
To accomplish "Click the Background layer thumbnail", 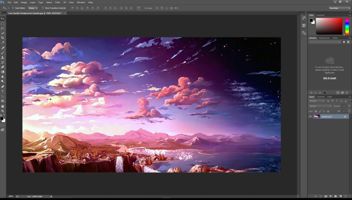I will [317, 116].
